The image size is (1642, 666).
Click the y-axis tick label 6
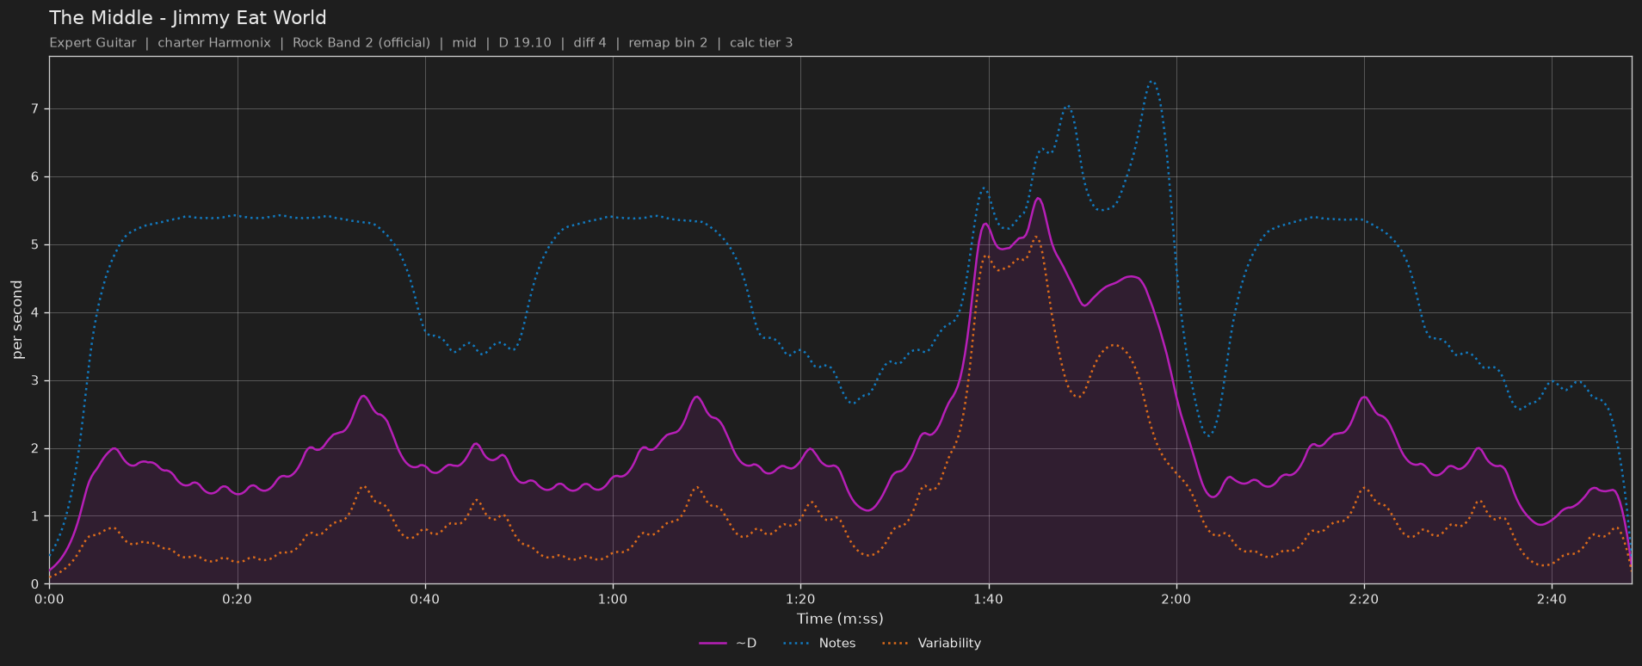tap(35, 176)
